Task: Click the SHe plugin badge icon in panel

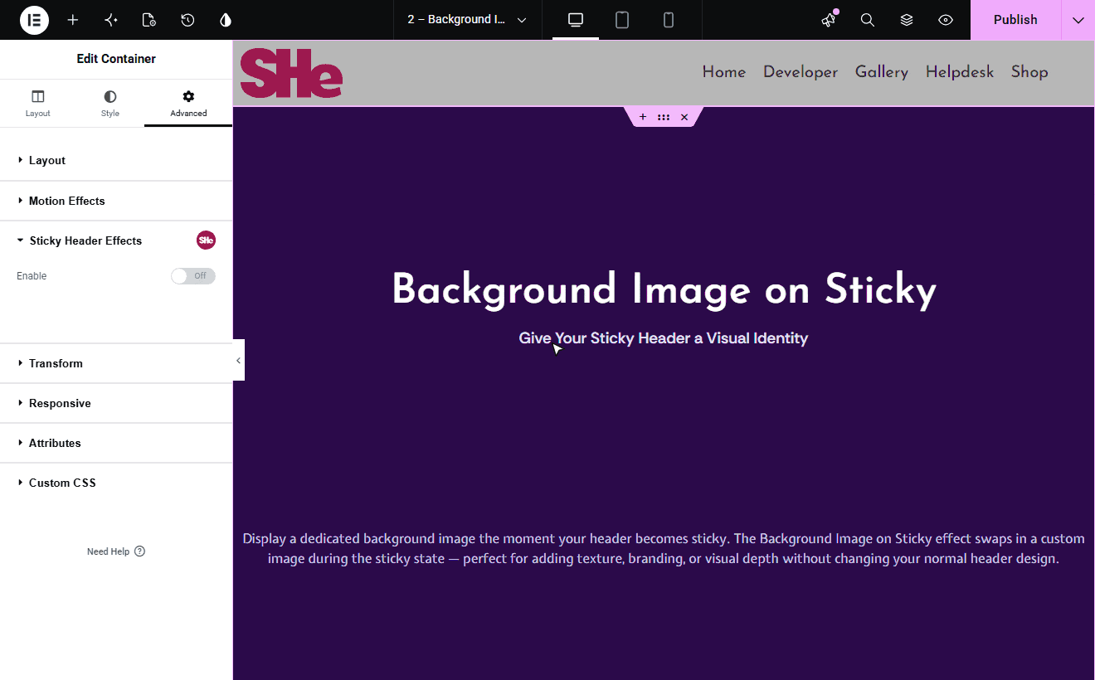Action: pos(206,240)
